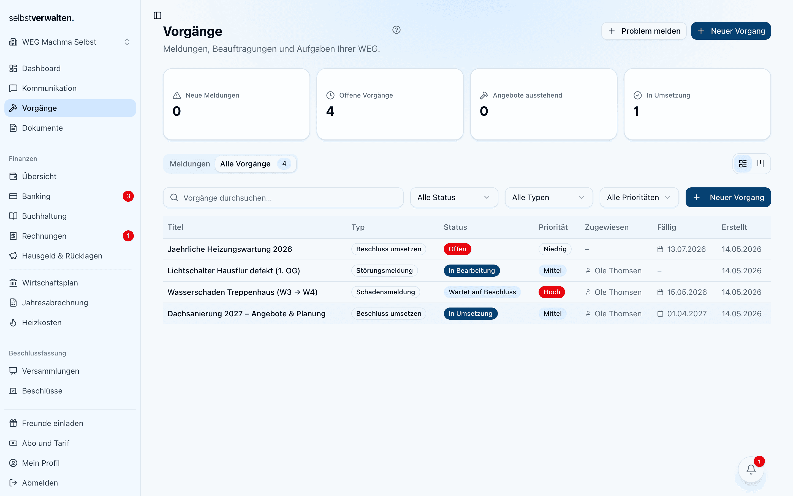This screenshot has height=496, width=793.
Task: Click the In Umsetzung status badge
Action: (470, 314)
